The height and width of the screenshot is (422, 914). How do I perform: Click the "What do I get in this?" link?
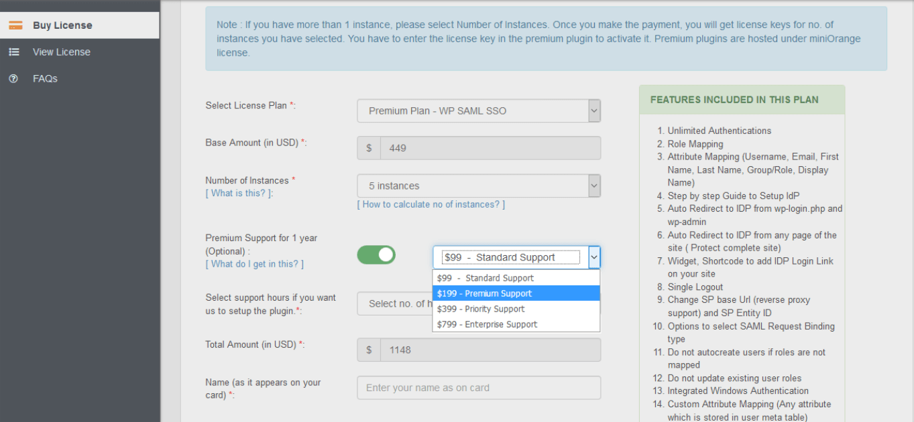255,264
